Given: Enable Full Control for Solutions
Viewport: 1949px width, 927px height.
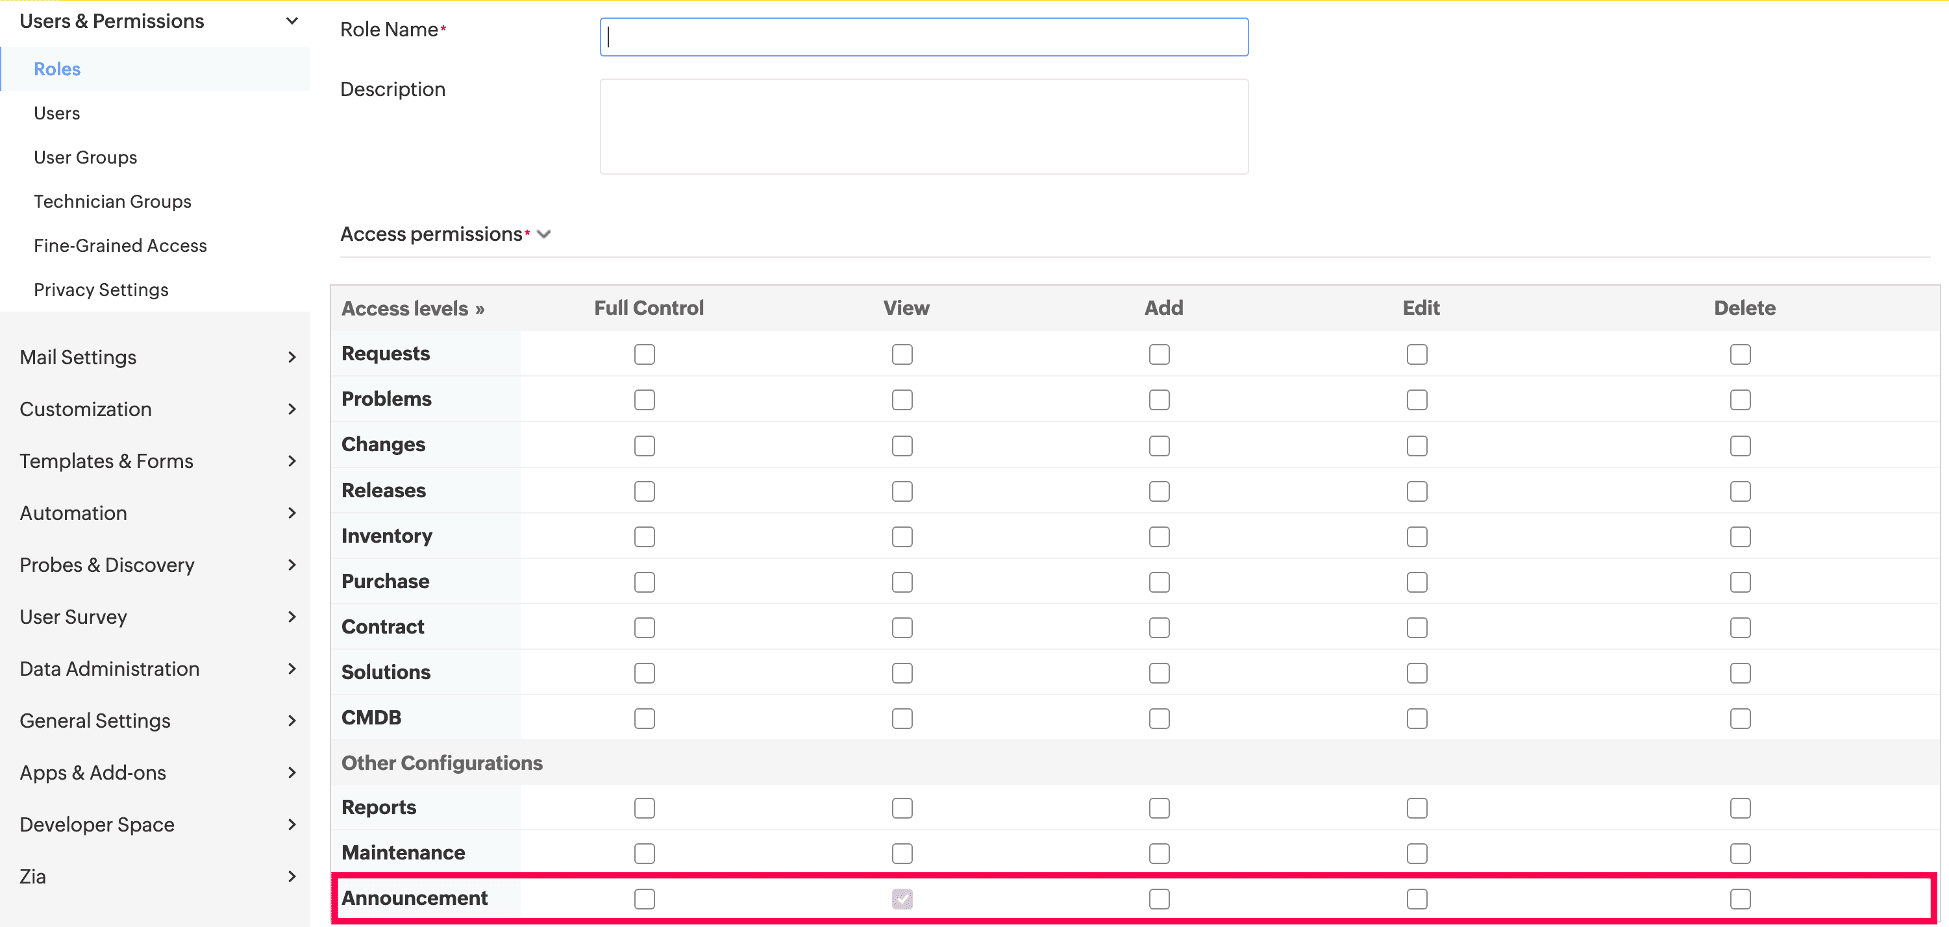Looking at the screenshot, I should pos(644,673).
